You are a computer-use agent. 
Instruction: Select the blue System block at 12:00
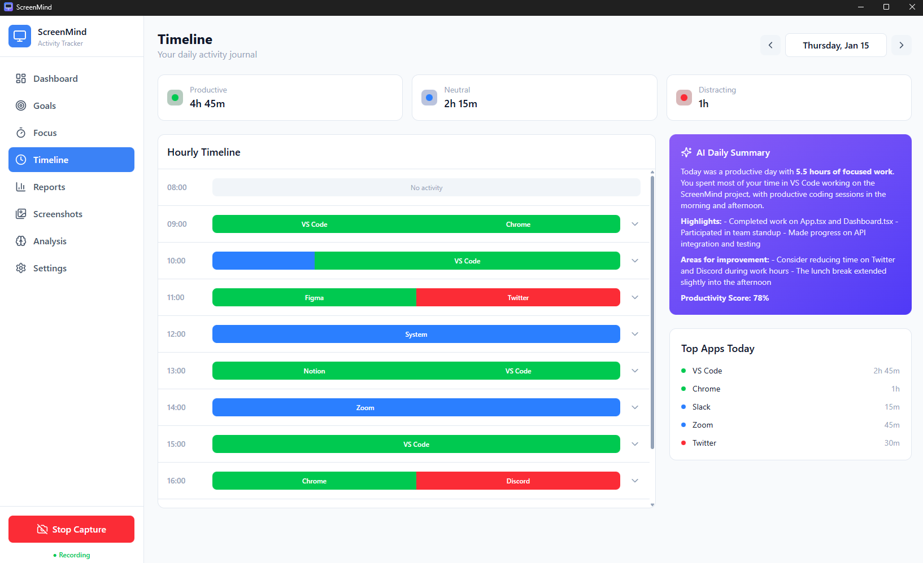pyautogui.click(x=416, y=334)
